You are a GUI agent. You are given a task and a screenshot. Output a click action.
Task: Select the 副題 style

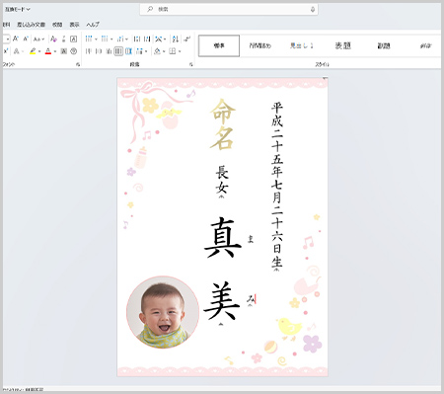384,45
